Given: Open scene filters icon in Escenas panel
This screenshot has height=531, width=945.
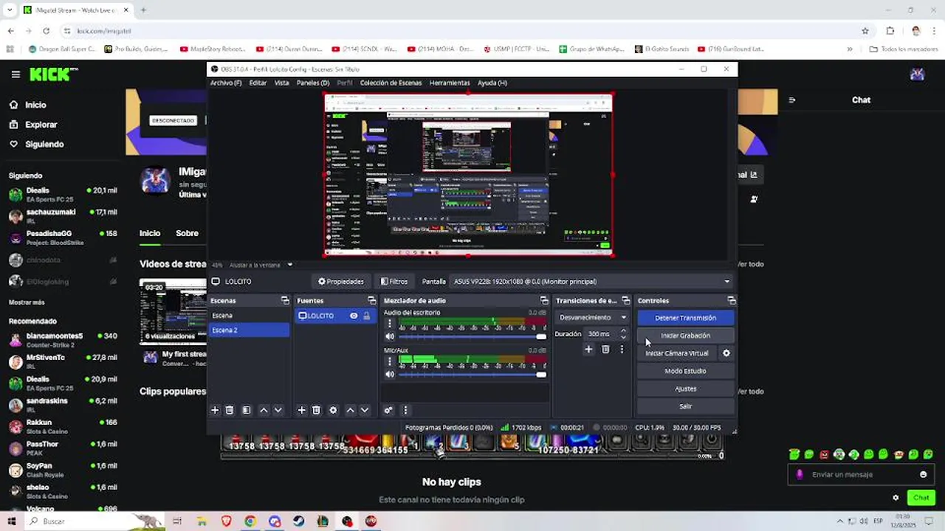Looking at the screenshot, I should click(x=247, y=410).
